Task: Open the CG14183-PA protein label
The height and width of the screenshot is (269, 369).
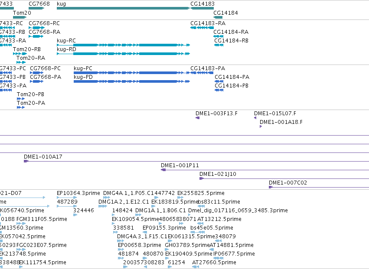Action: (x=208, y=68)
